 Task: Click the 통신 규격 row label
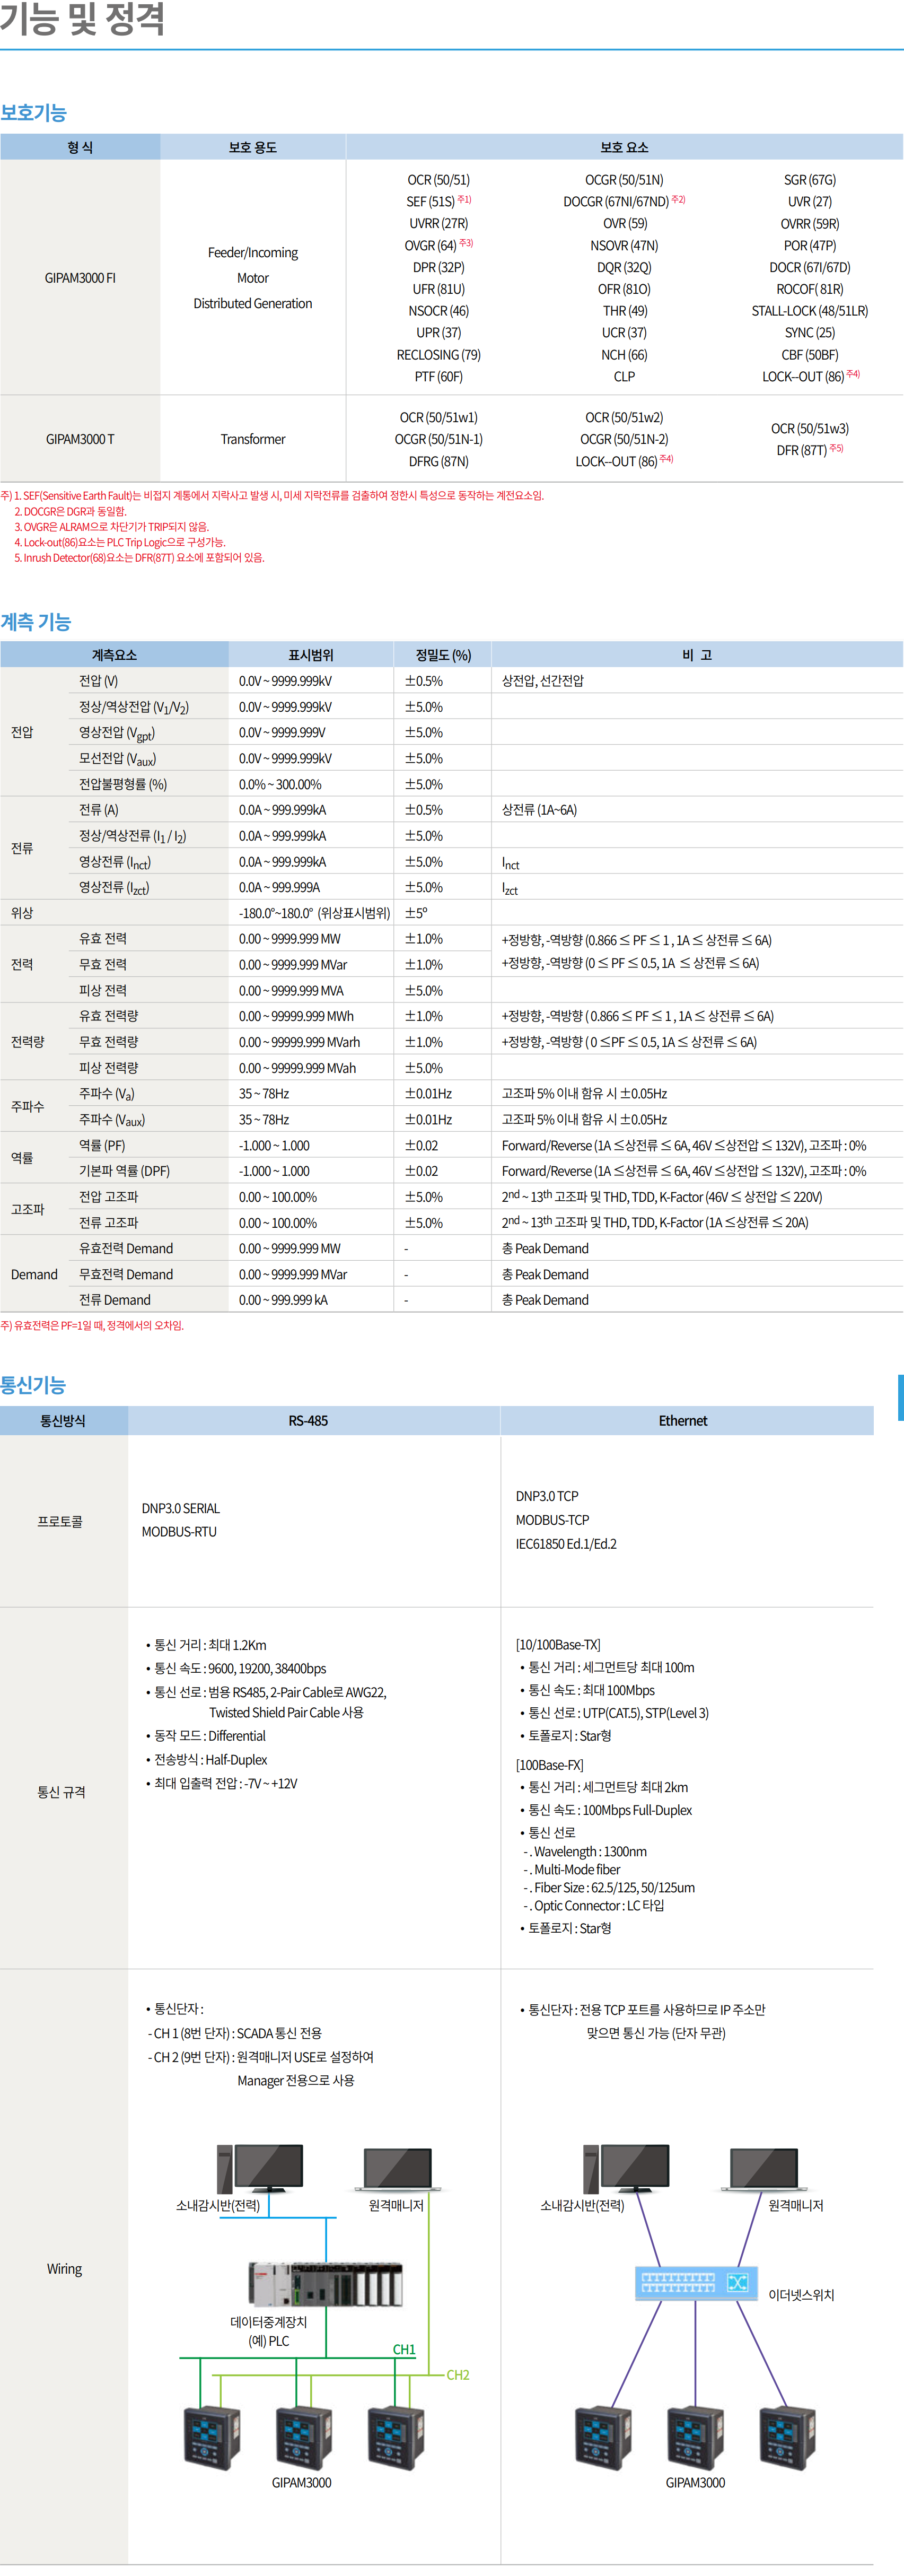pos(61,1792)
